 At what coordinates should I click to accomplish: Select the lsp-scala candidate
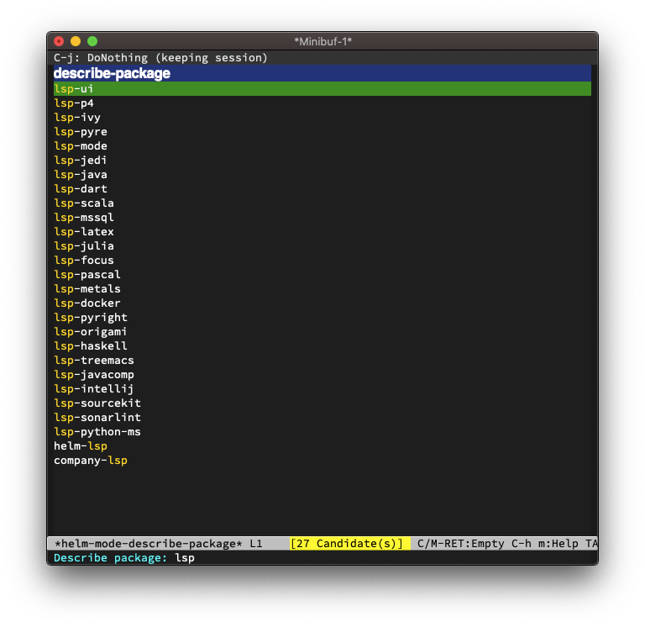click(84, 203)
